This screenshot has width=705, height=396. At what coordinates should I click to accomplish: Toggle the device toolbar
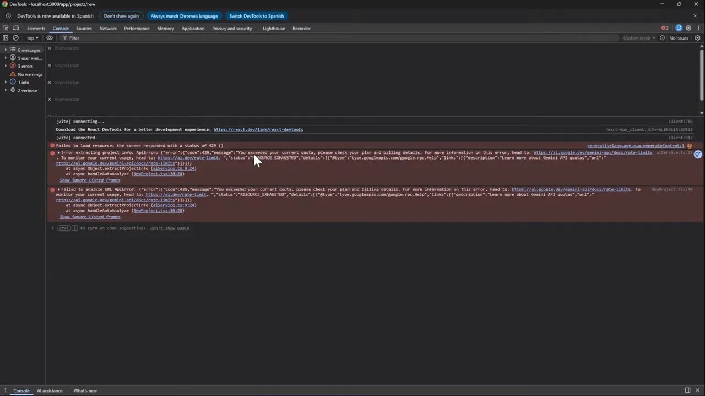coord(15,28)
